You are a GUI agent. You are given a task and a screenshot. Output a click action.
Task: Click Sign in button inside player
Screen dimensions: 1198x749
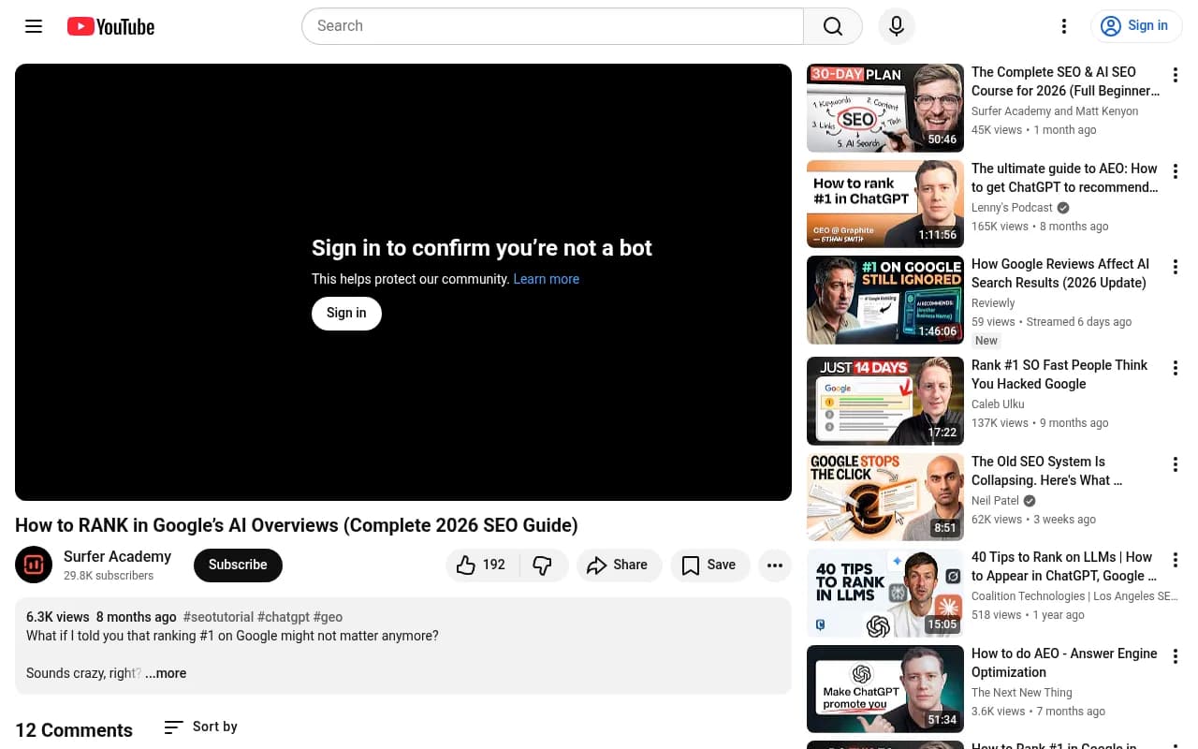(x=346, y=313)
